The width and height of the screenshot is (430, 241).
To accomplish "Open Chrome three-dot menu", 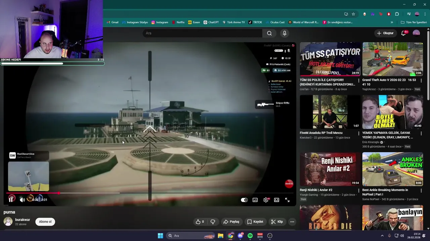I will pyautogui.click(x=425, y=14).
